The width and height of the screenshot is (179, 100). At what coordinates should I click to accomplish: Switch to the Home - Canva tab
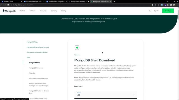(x=11, y=2)
